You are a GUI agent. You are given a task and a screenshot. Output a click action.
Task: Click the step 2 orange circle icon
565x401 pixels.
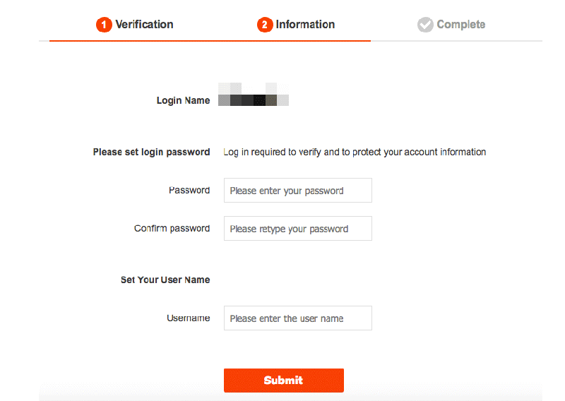click(264, 25)
